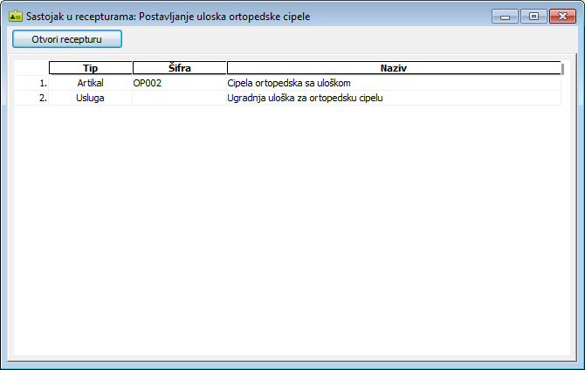Select row number 1 in the grid

click(31, 83)
